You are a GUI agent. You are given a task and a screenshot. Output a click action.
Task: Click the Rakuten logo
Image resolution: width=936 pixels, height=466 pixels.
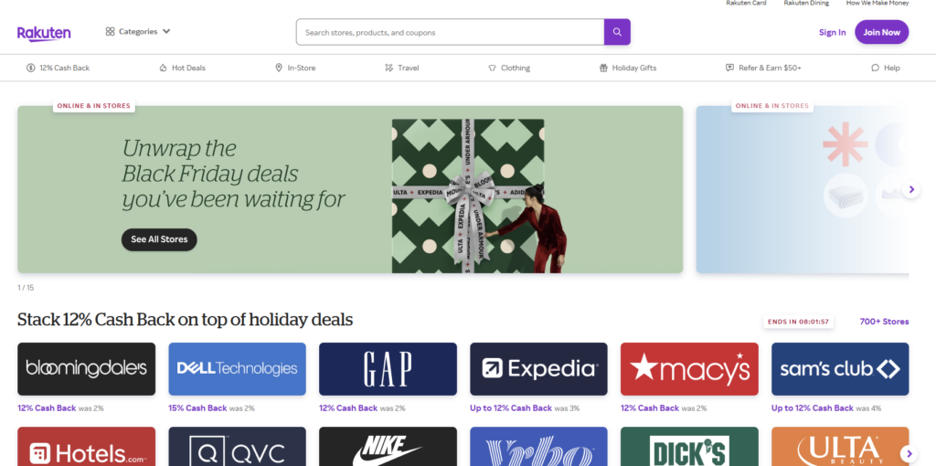pos(44,33)
